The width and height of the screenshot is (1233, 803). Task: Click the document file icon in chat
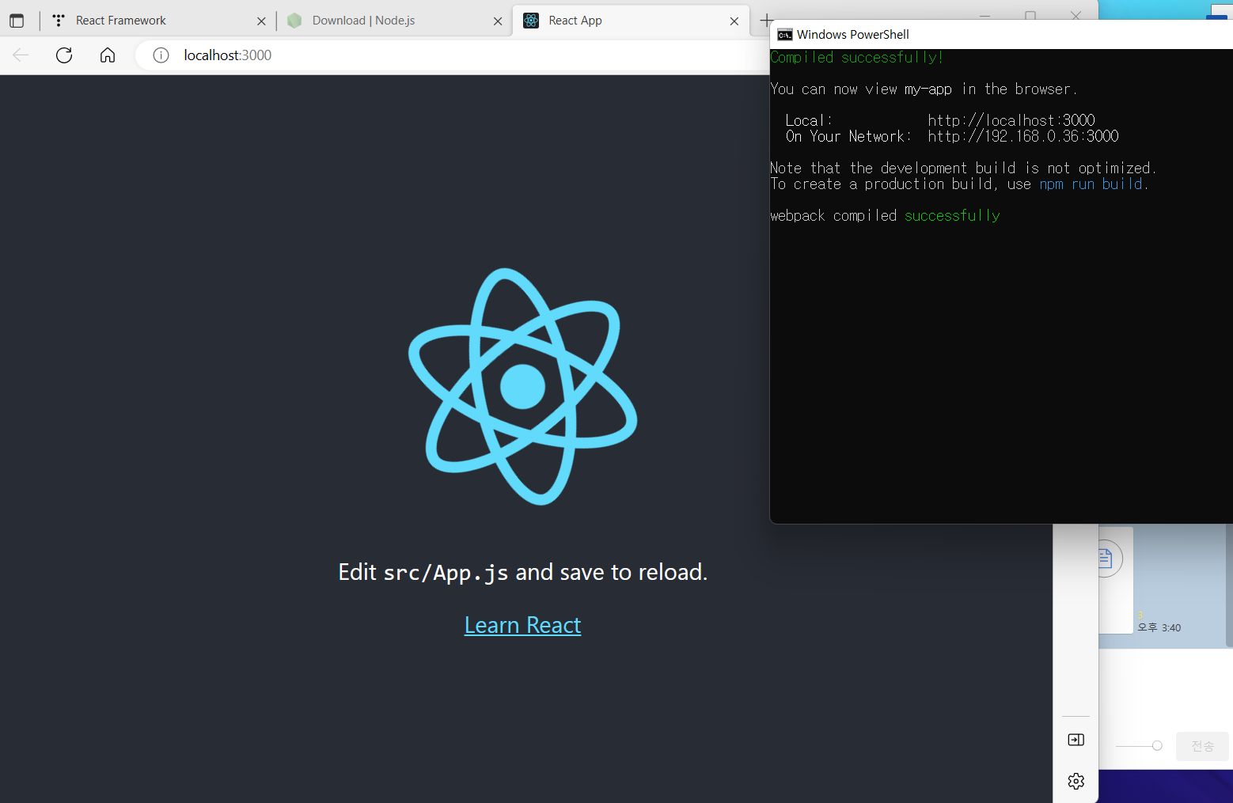(x=1106, y=559)
